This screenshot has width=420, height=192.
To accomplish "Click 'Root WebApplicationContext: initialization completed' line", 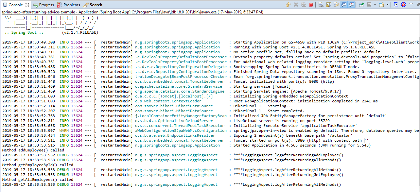I will [x=305, y=101].
